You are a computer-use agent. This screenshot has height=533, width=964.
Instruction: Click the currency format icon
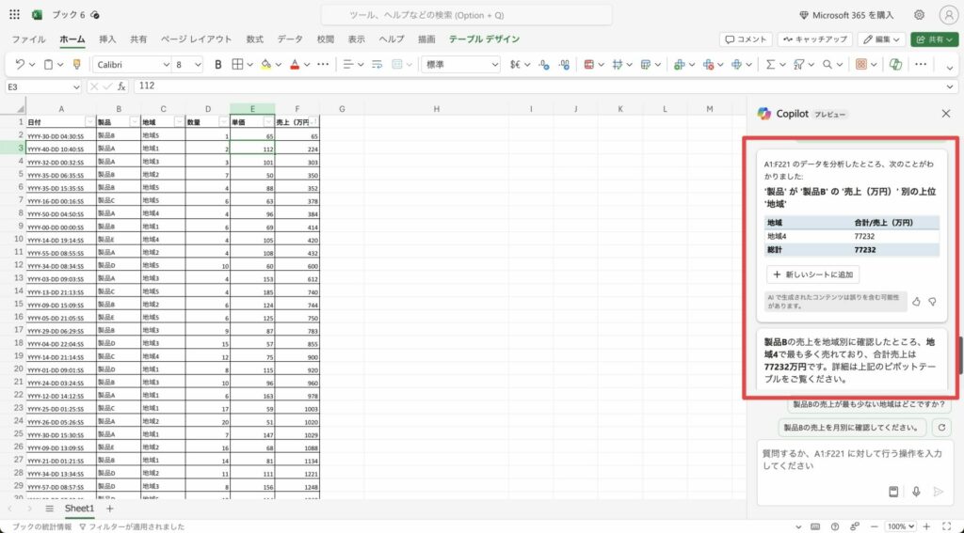coord(515,65)
